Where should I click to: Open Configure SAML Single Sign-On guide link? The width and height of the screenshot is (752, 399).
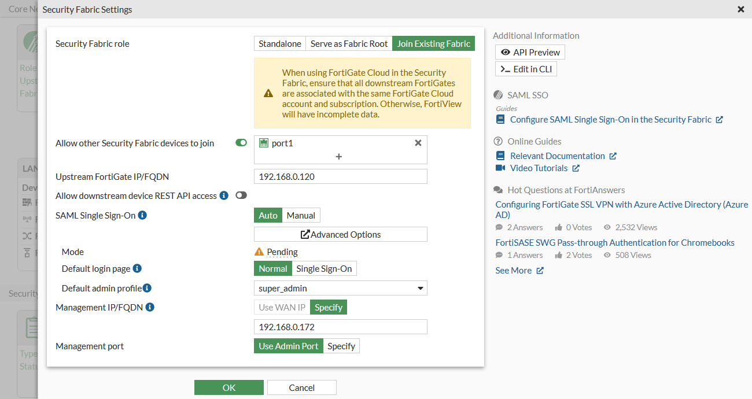[610, 120]
